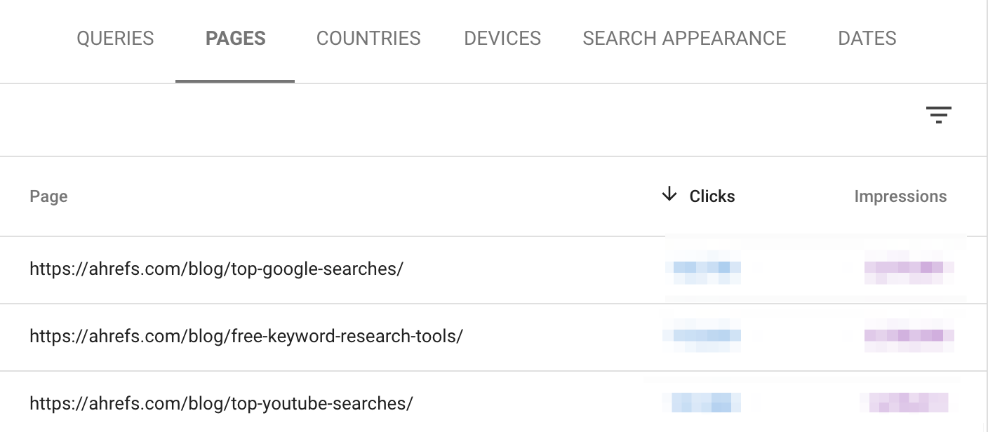Screen dimensions: 988x432
Task: Click the Clicks value for top-youtube-searches
Action: tap(705, 403)
